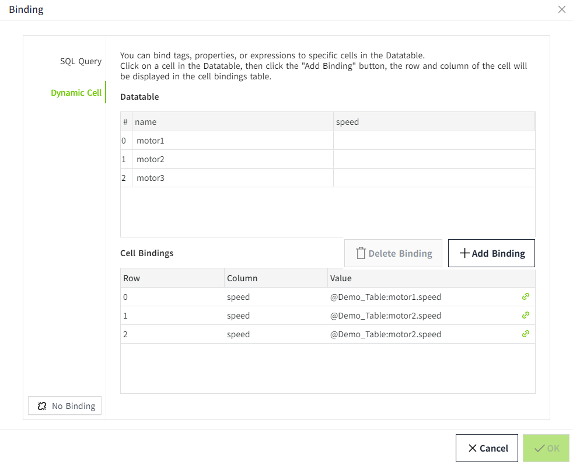The image size is (573, 465).
Task: Click link icon for row 1 binding
Action: click(525, 315)
